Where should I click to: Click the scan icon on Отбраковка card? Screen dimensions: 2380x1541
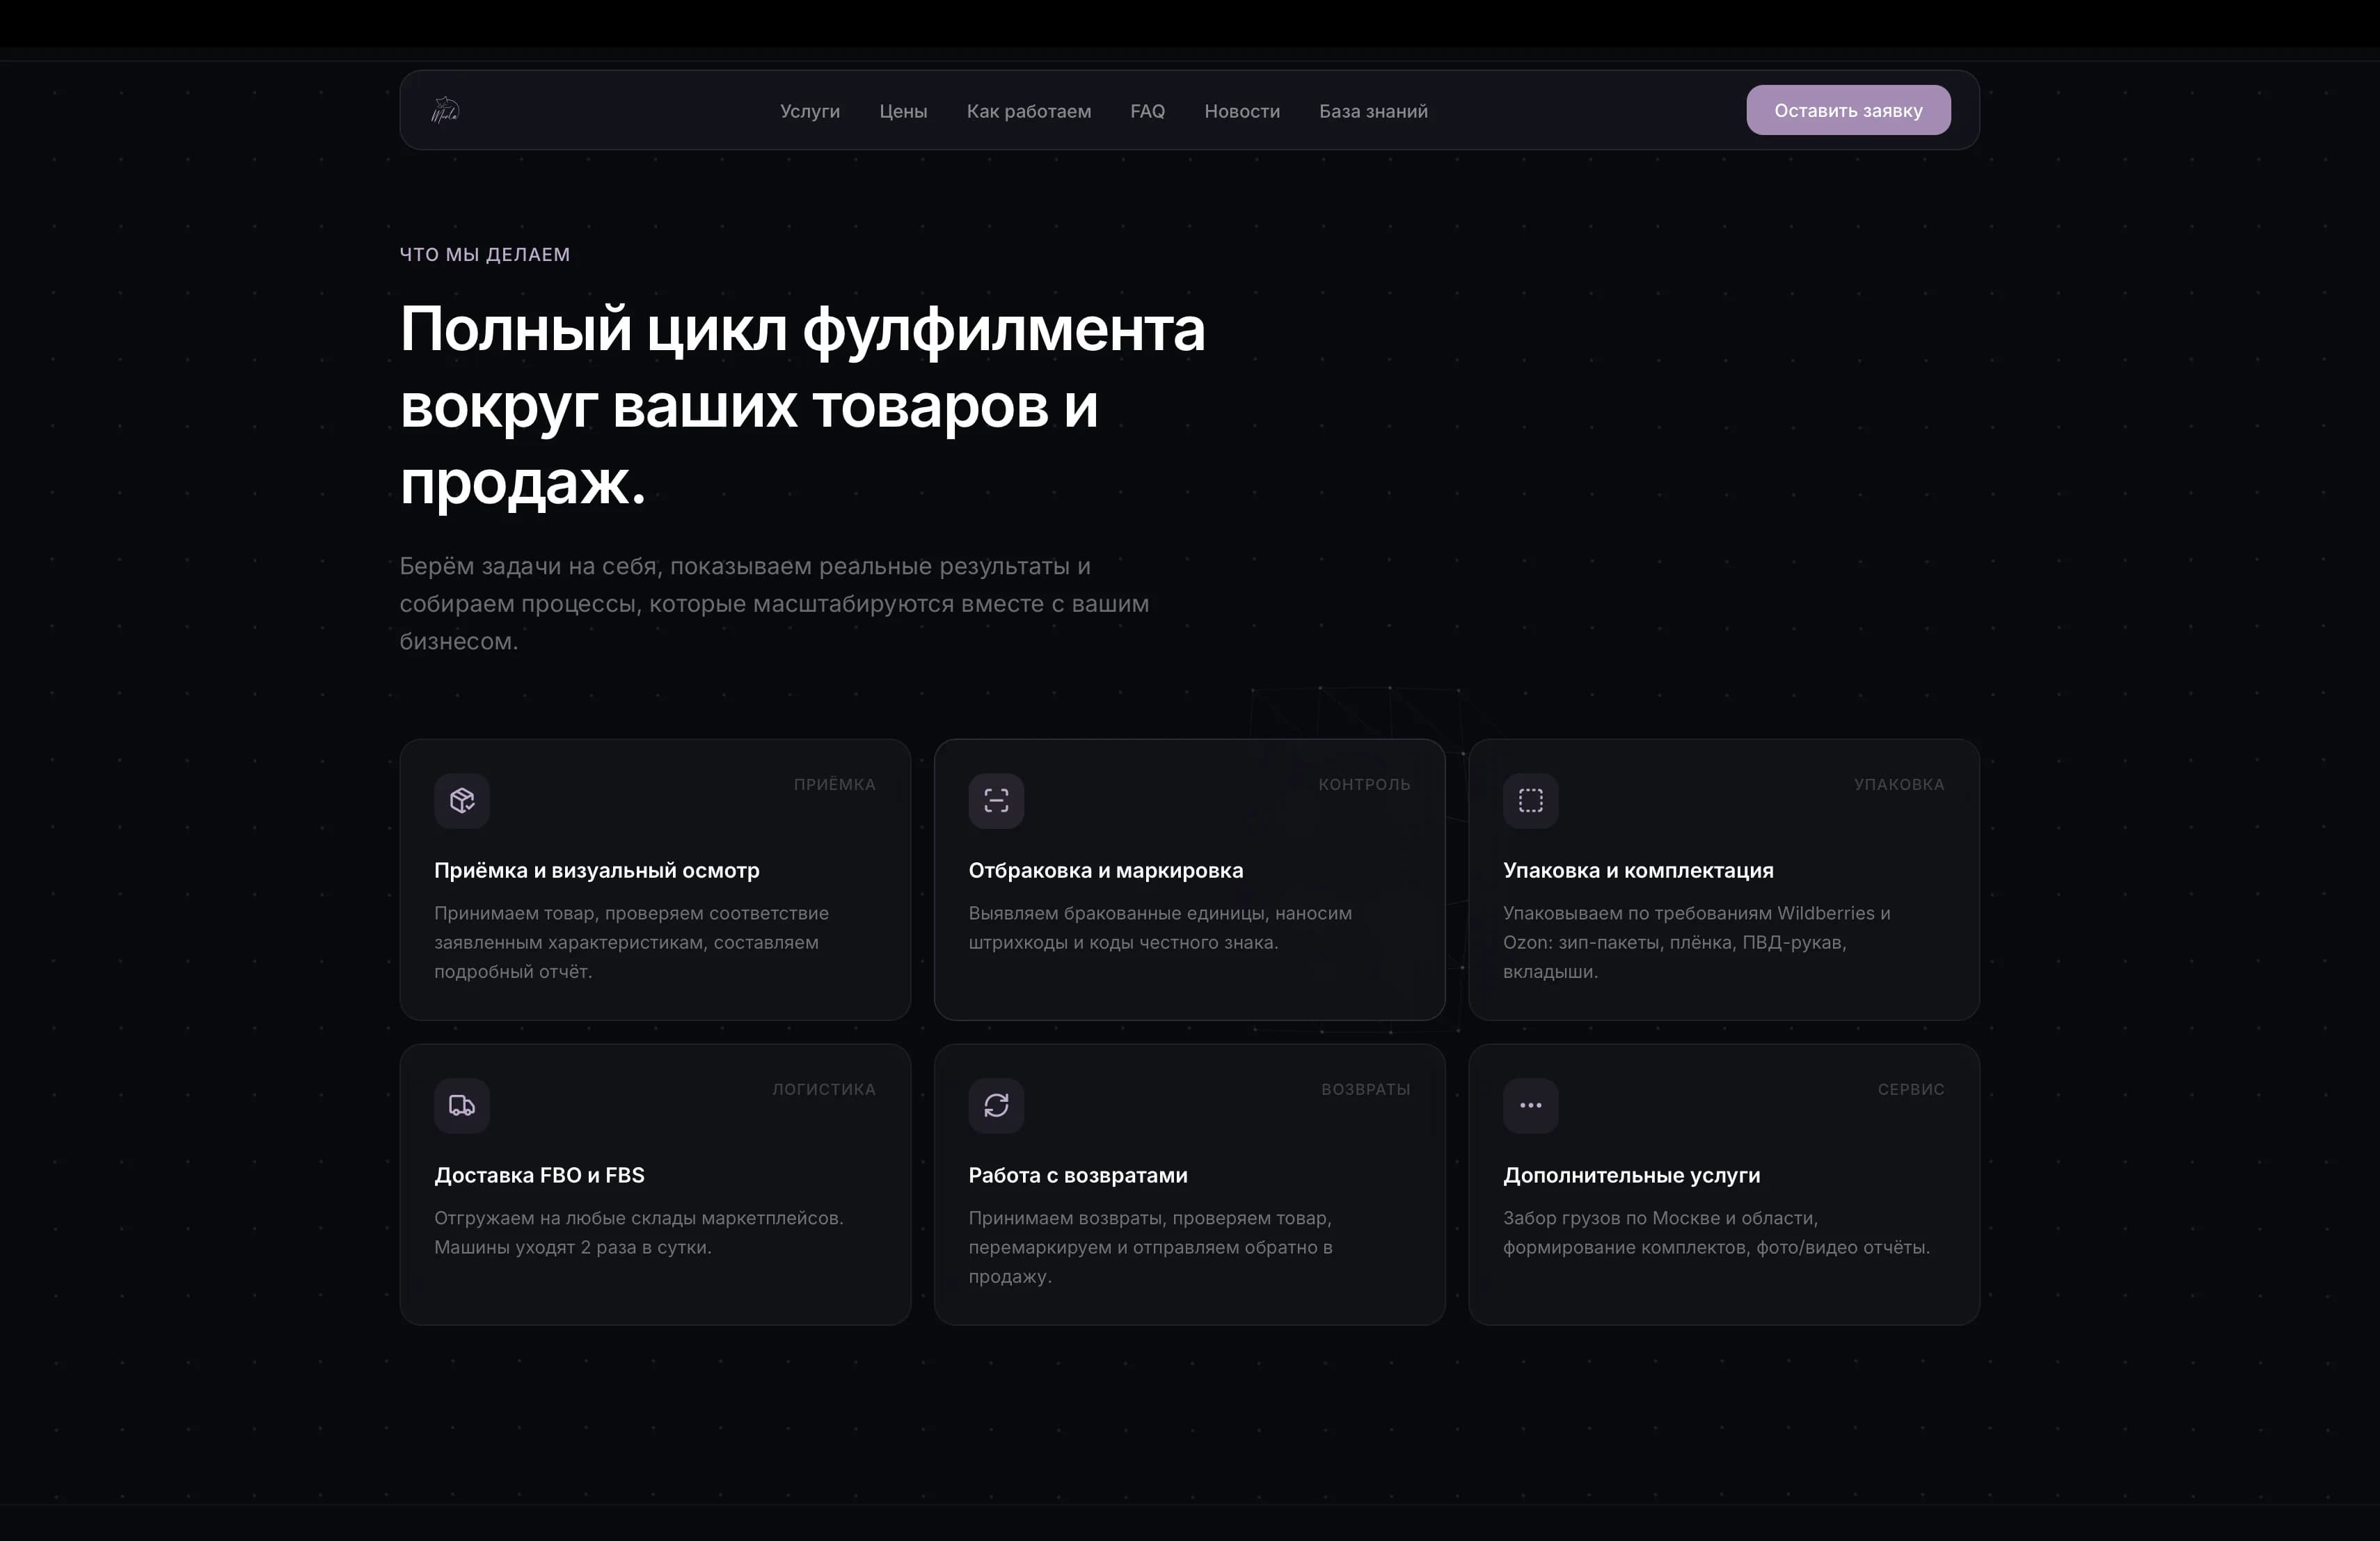tap(996, 800)
